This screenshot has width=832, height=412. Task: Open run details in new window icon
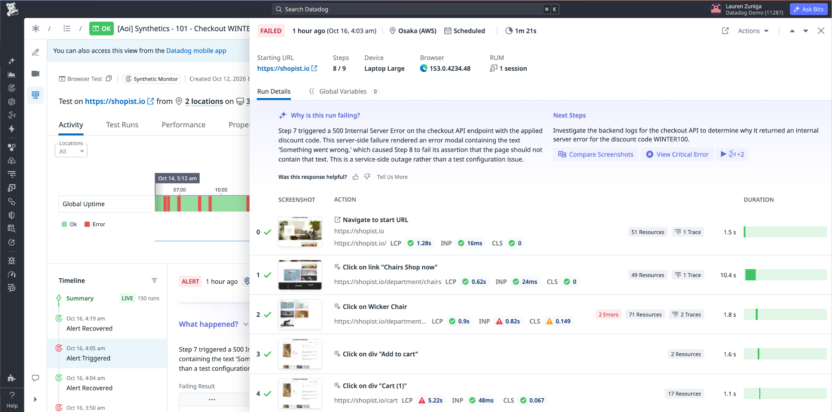[725, 31]
